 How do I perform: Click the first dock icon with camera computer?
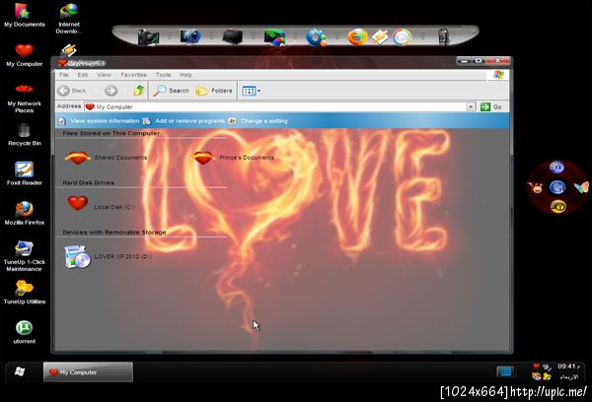point(148,37)
